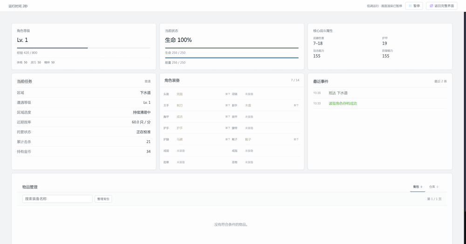The height and width of the screenshot is (244, 466).
Task: Click the 60.0 只 / 分 efficiency value
Action: click(x=141, y=122)
